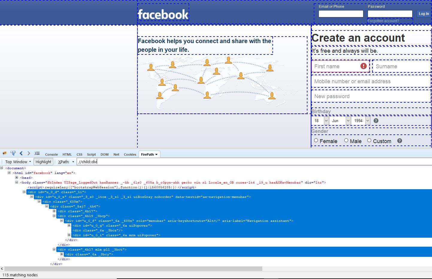Focus the New password field
Viewport: 432px width, 279px height.
click(x=371, y=96)
